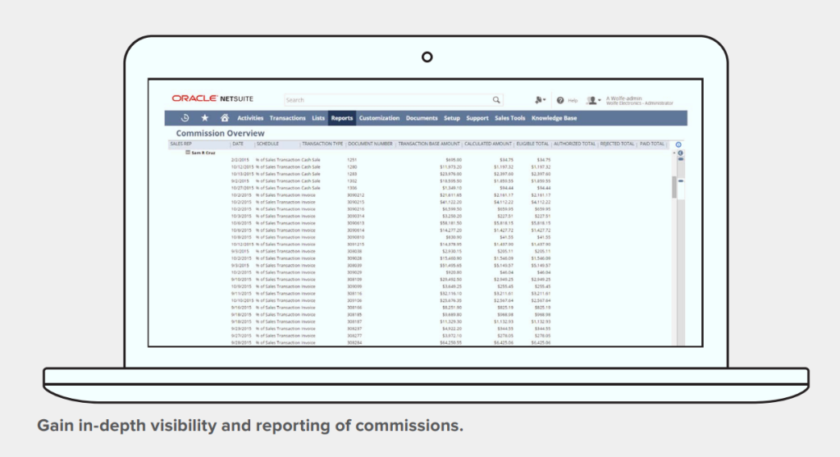Click the REJECTED TOTAL column header
This screenshot has height=457, width=840.
(x=617, y=144)
